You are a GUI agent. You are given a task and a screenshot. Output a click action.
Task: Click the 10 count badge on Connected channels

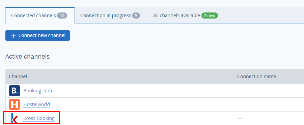pyautogui.click(x=62, y=15)
